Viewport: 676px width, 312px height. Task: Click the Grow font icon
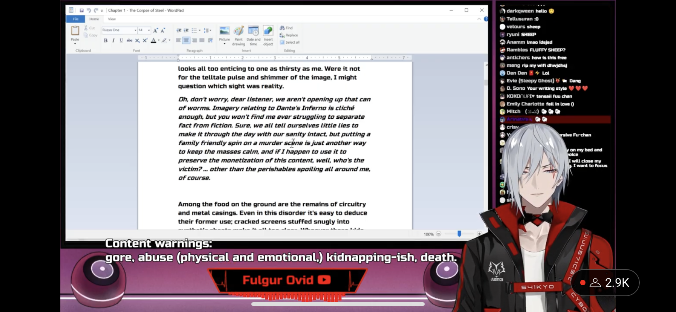point(155,30)
